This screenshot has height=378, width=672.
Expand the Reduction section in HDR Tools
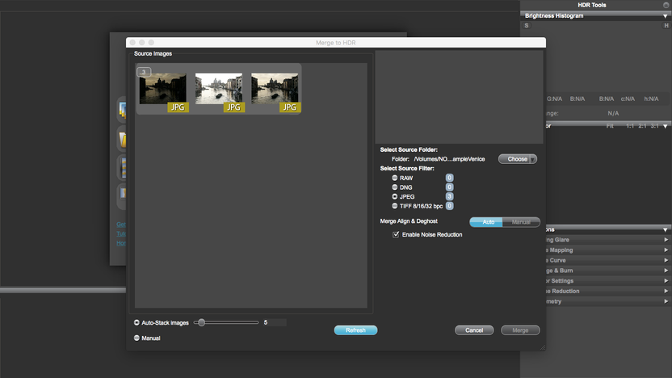point(666,291)
